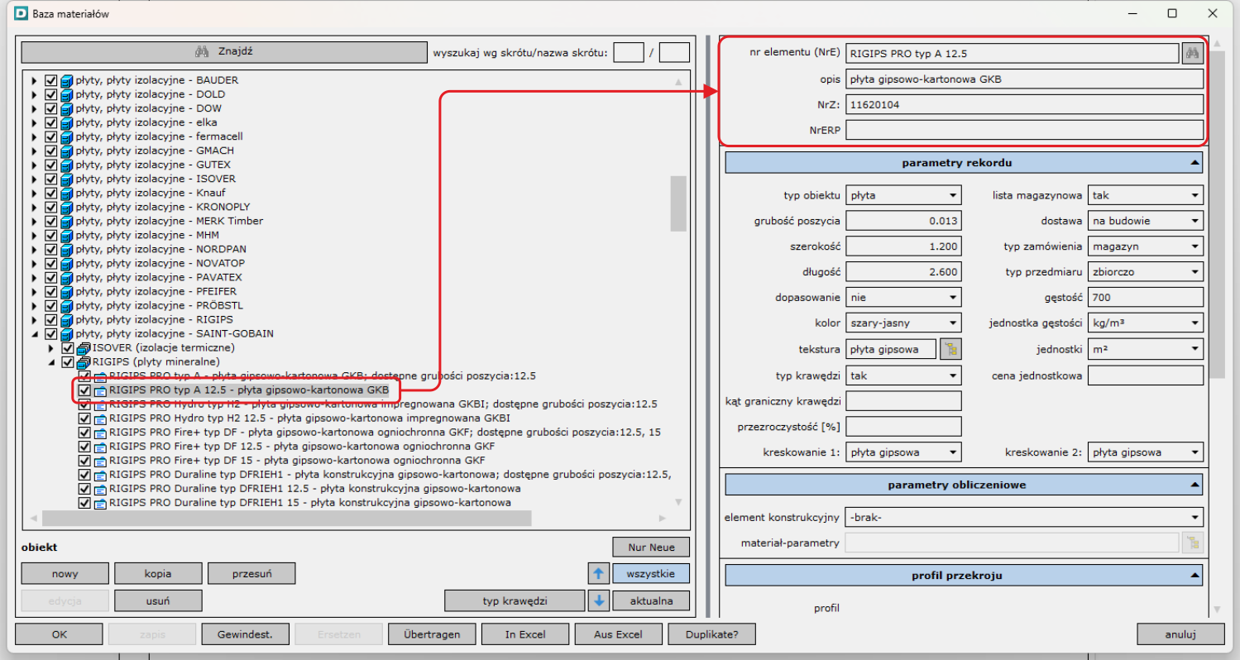Open jednostka gęstości dropdown

coord(1146,323)
